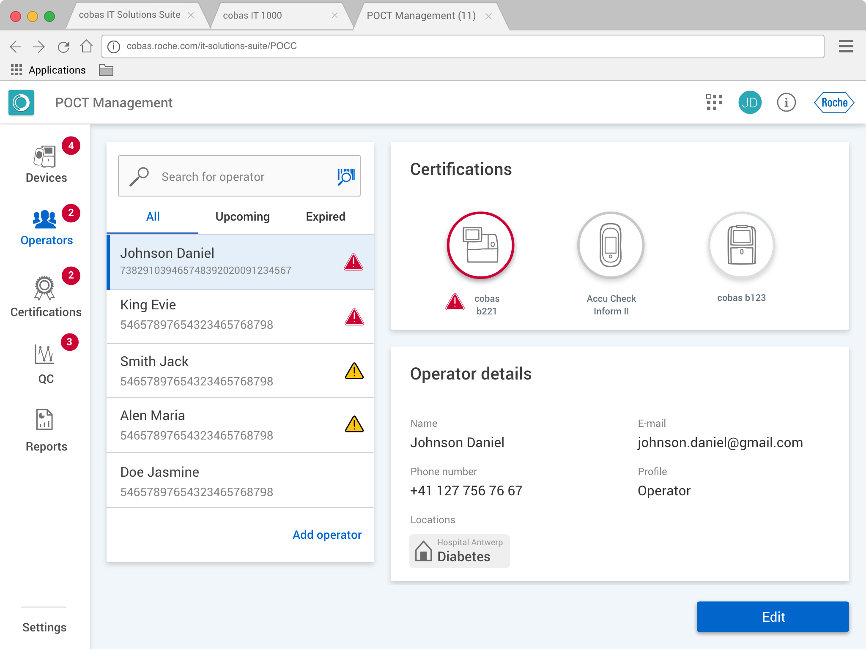Click the barcode scan search icon

coord(345,176)
